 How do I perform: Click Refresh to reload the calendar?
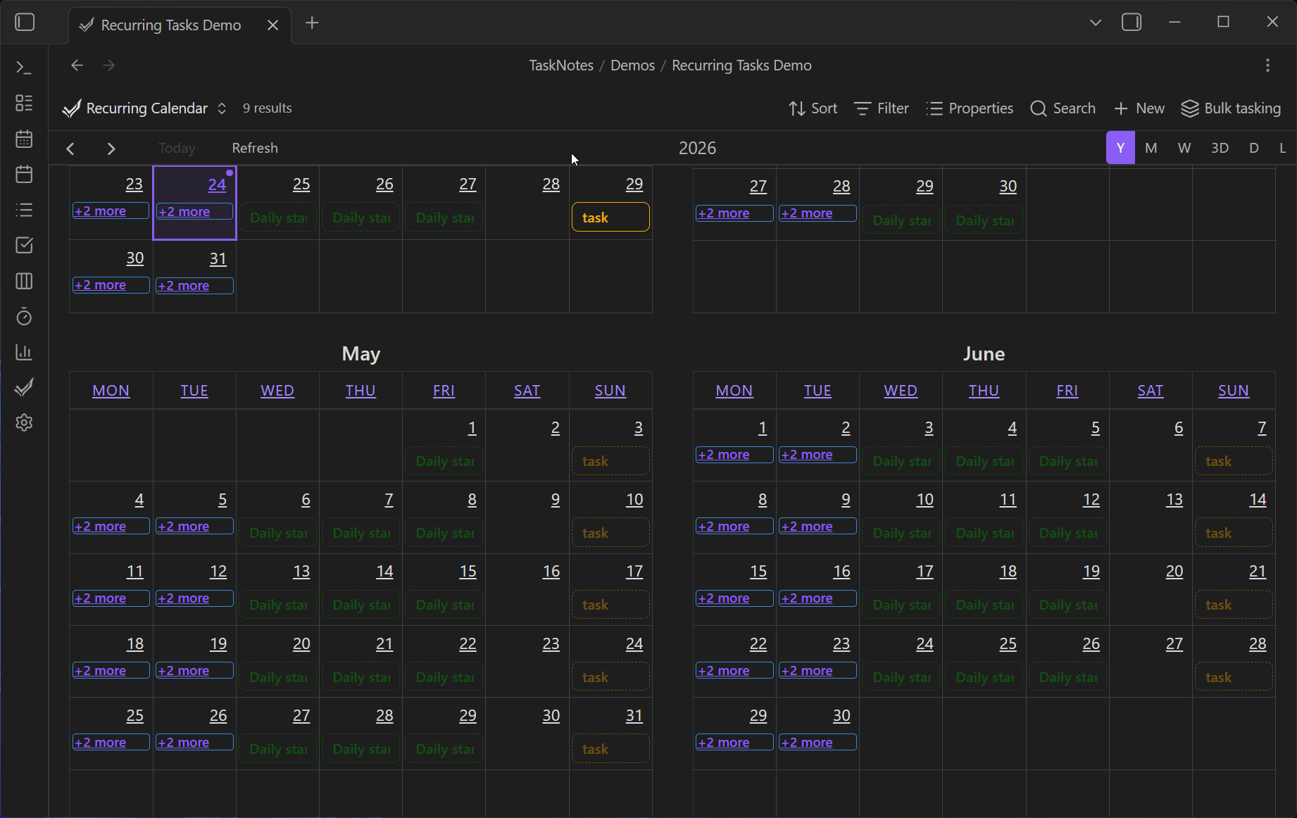[x=255, y=148]
